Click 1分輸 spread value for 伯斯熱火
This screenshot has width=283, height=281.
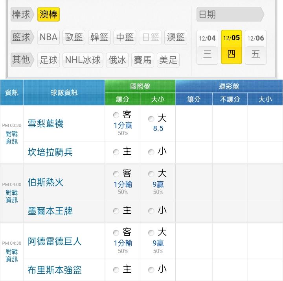(123, 184)
